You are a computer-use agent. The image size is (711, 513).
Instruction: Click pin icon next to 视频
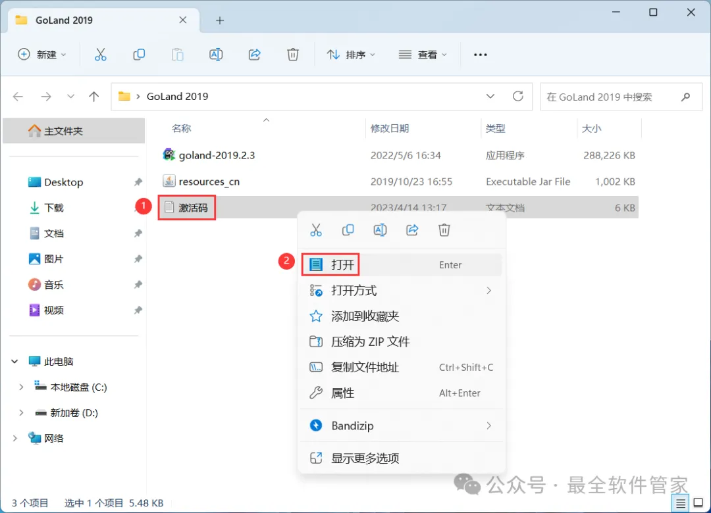point(138,310)
